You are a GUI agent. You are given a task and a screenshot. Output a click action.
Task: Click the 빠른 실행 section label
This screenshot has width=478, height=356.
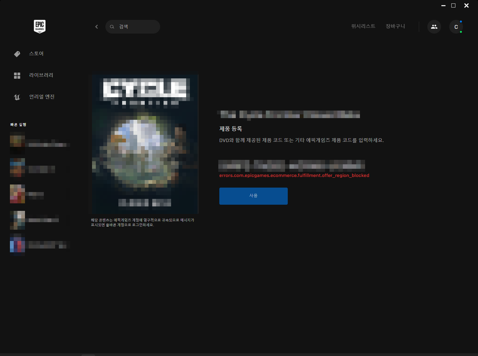pos(18,125)
